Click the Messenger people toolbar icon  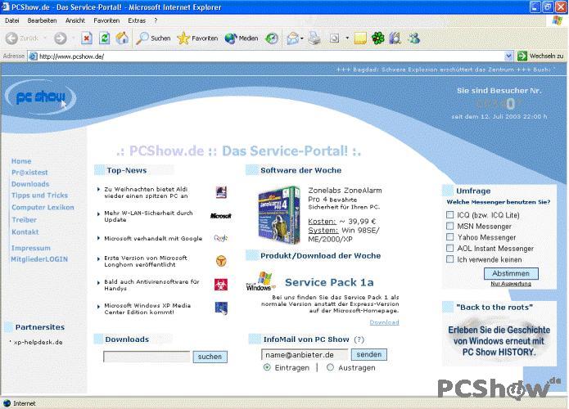coord(414,38)
